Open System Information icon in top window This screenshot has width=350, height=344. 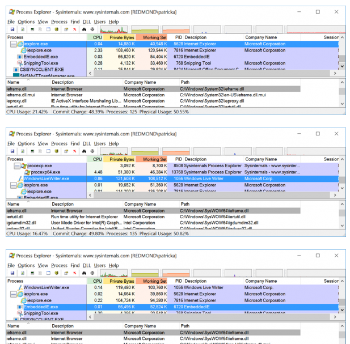coord(32,29)
